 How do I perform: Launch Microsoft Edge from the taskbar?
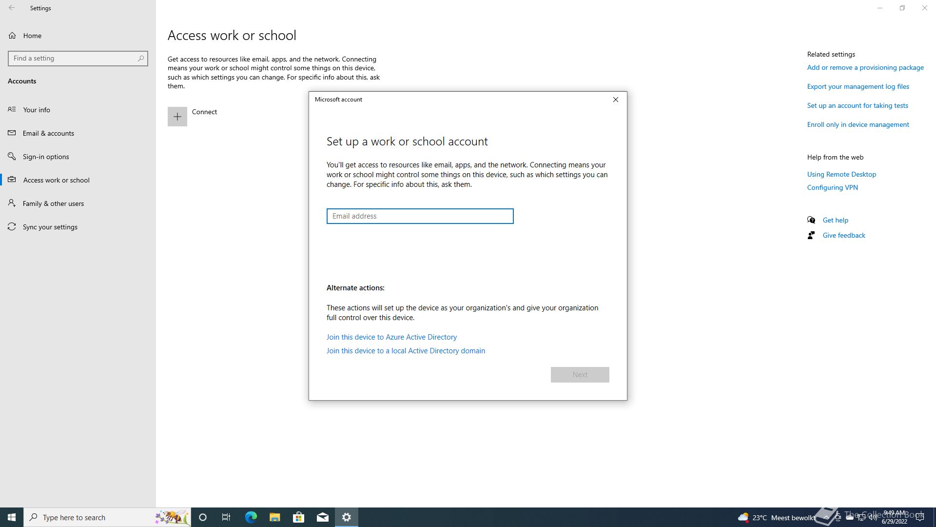pyautogui.click(x=251, y=517)
